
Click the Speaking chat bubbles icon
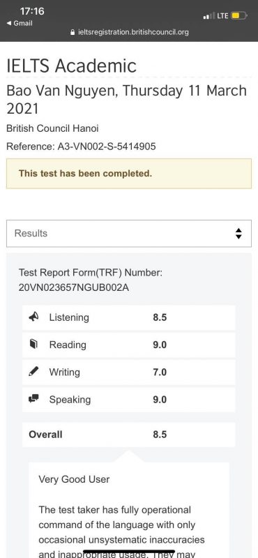click(33, 399)
